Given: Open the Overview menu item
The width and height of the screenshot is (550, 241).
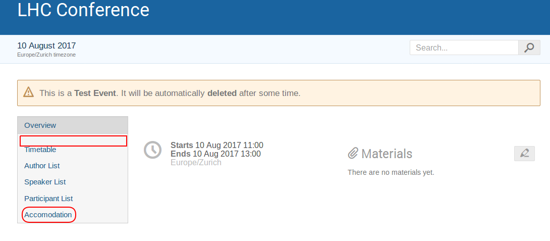Looking at the screenshot, I should pyautogui.click(x=73, y=125).
